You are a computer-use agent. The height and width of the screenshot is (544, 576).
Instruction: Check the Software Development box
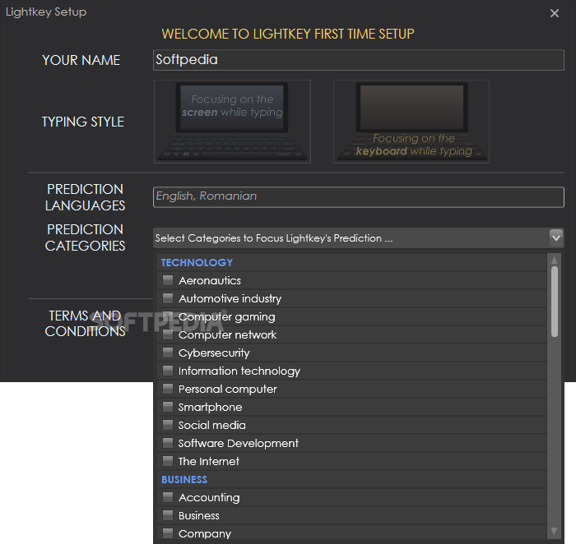[168, 443]
